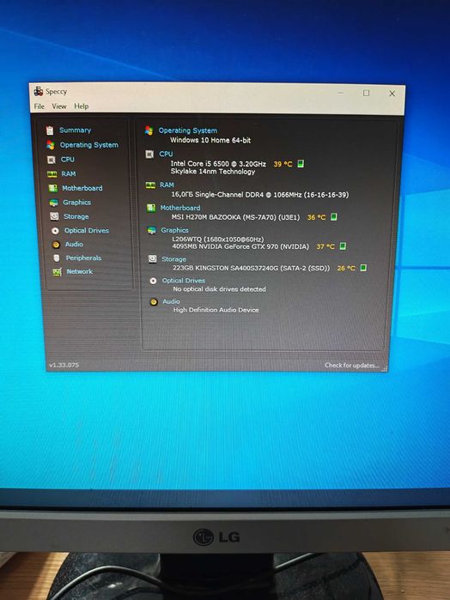Viewport: 450px width, 600px height.
Task: Click the summary panel Optical Drives icon
Action: (153, 282)
